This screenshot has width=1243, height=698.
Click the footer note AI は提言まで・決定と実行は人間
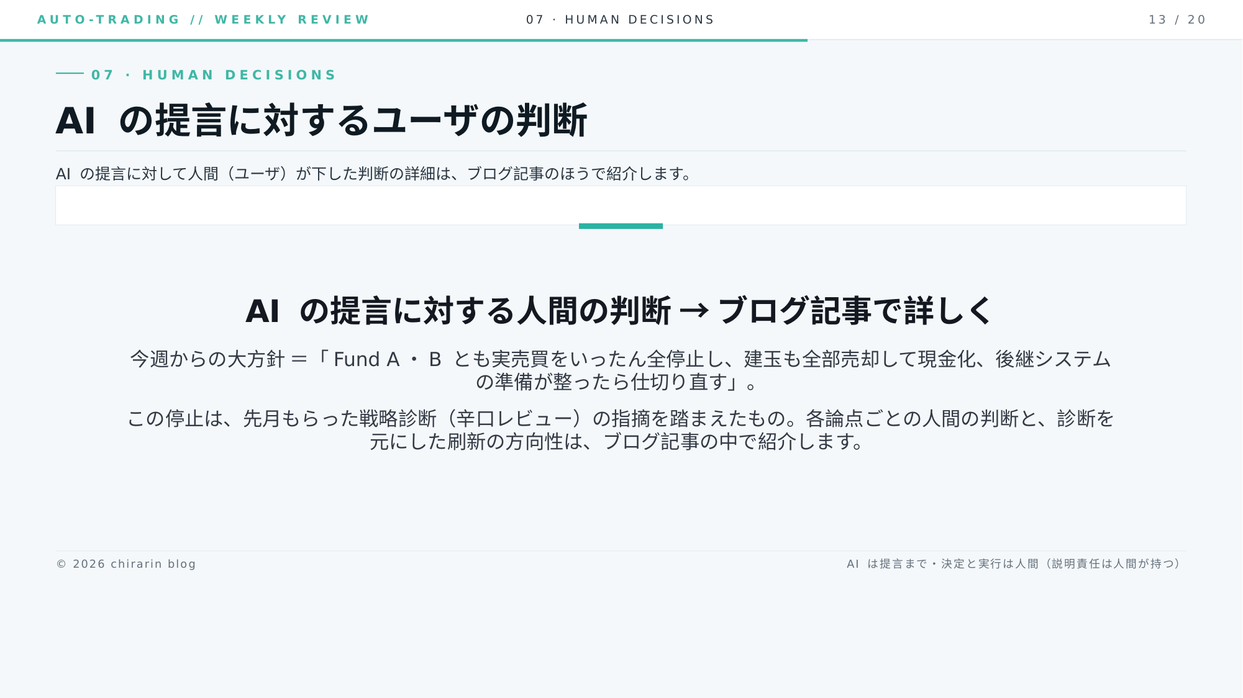click(1013, 564)
